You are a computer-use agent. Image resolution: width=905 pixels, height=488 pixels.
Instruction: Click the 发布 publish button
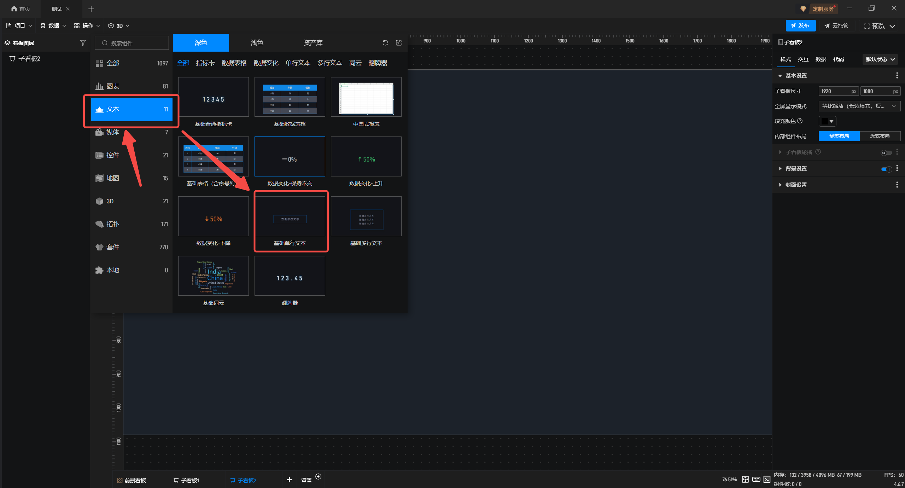[800, 25]
